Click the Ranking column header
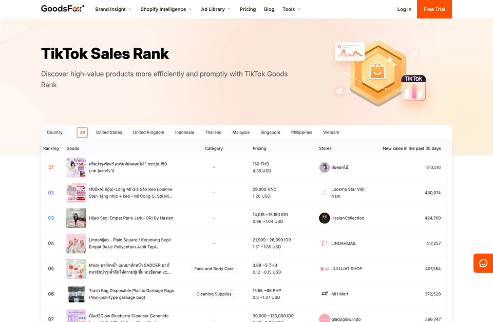 pos(51,148)
